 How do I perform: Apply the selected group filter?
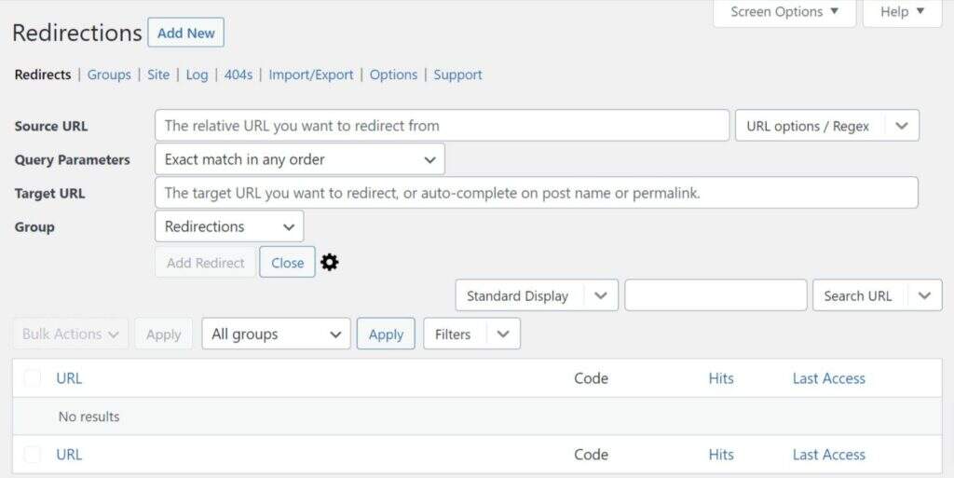pos(386,335)
